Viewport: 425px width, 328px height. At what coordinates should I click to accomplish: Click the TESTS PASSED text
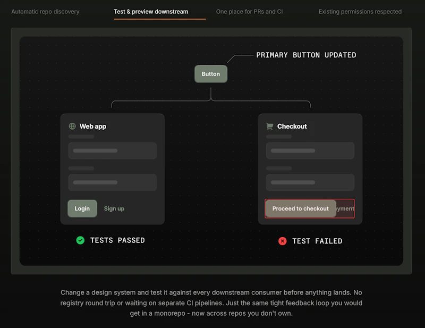pyautogui.click(x=117, y=240)
